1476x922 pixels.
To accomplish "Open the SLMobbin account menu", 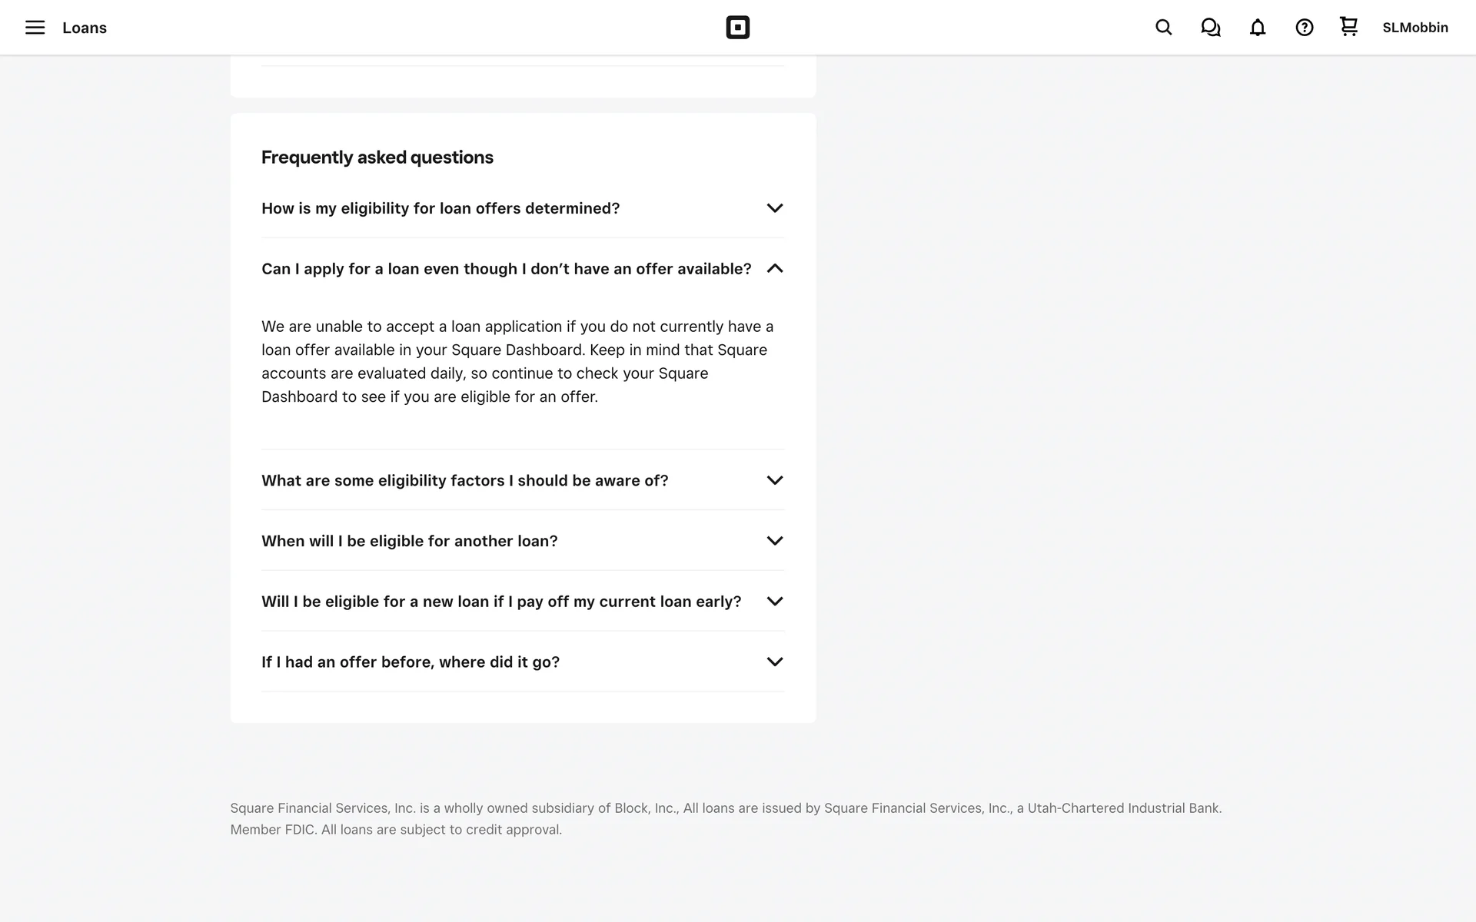I will point(1414,28).
